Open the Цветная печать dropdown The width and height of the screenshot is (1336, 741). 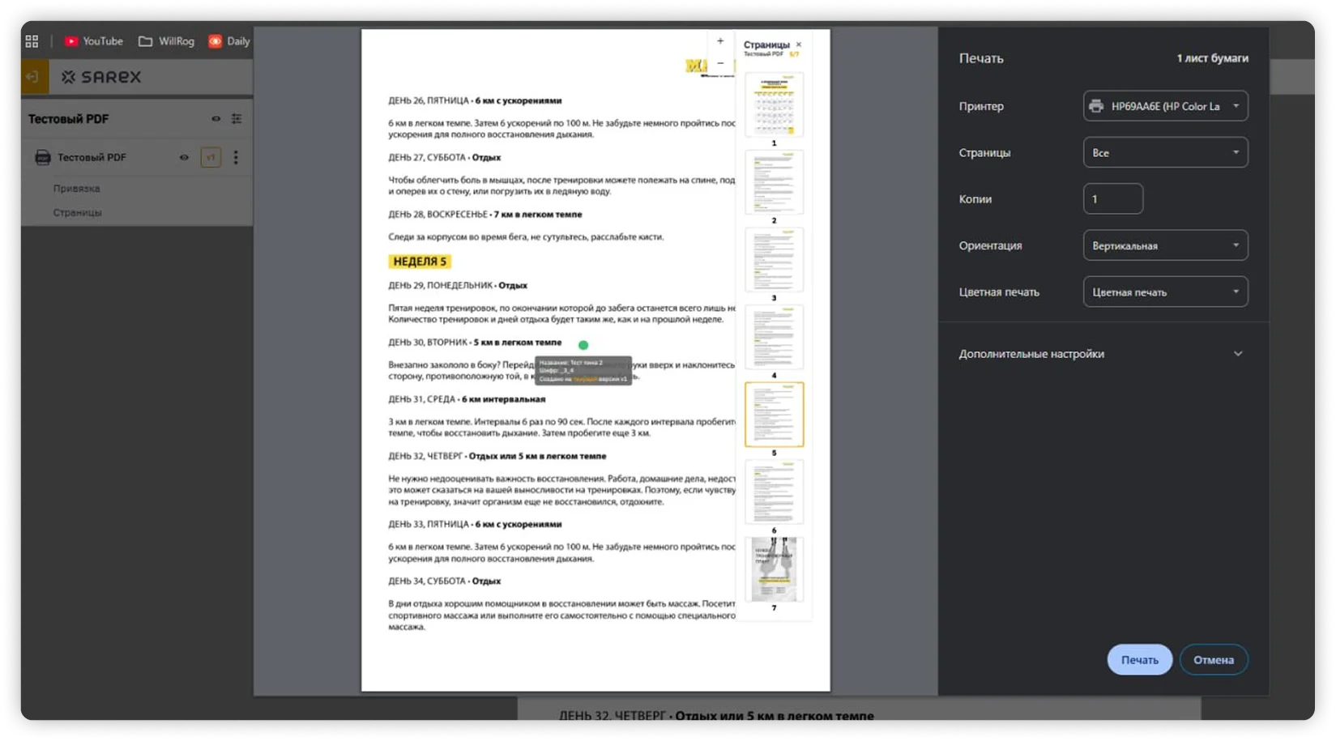[x=1165, y=292]
